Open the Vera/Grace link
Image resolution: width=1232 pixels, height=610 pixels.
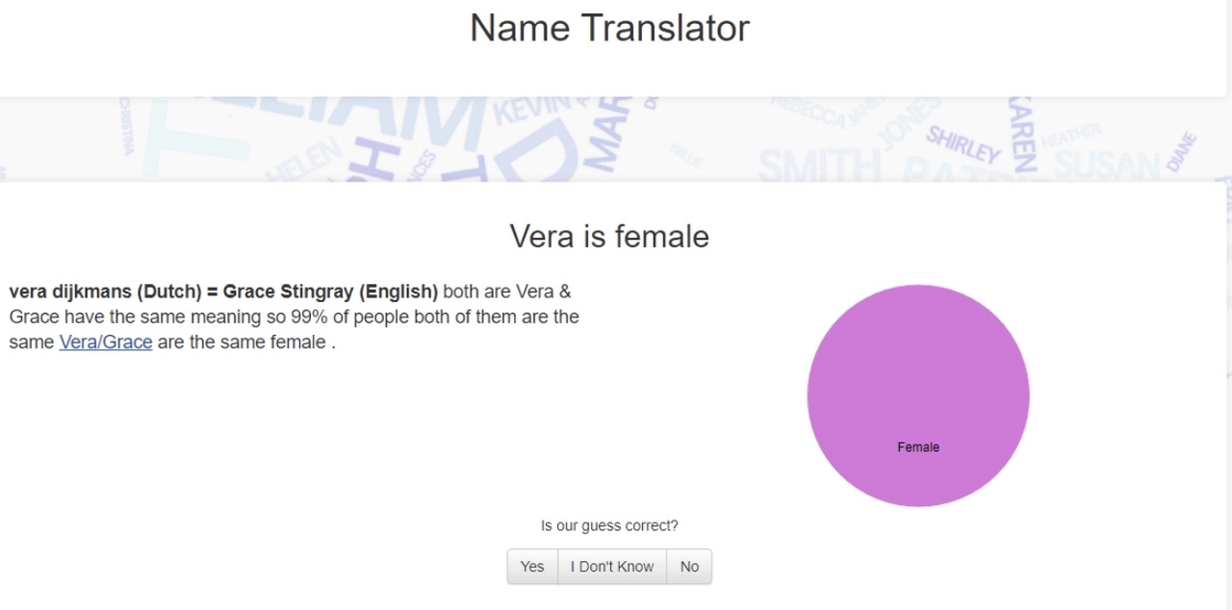pos(106,342)
